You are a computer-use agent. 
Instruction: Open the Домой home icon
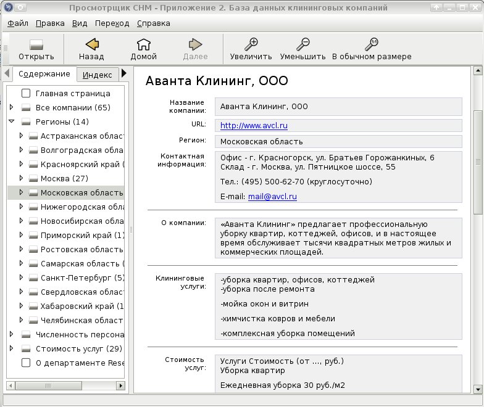144,44
